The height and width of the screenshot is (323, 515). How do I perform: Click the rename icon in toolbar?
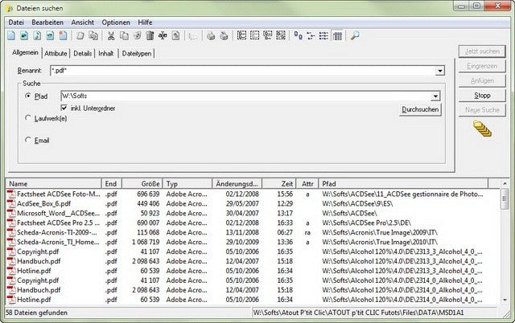(163, 35)
